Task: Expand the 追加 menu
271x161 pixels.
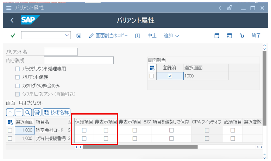Action: coord(171,36)
